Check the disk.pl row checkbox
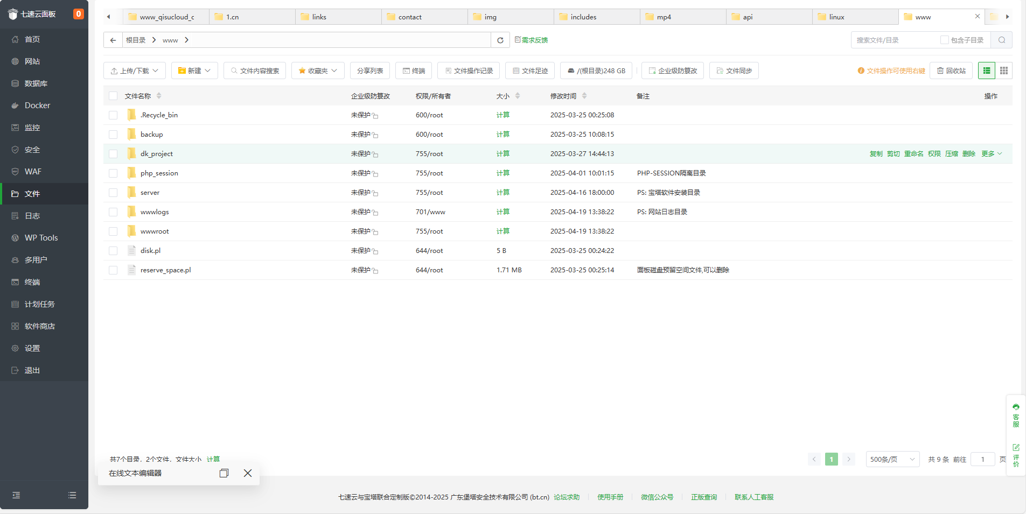Viewport: 1026px width, 514px height. pyautogui.click(x=113, y=251)
